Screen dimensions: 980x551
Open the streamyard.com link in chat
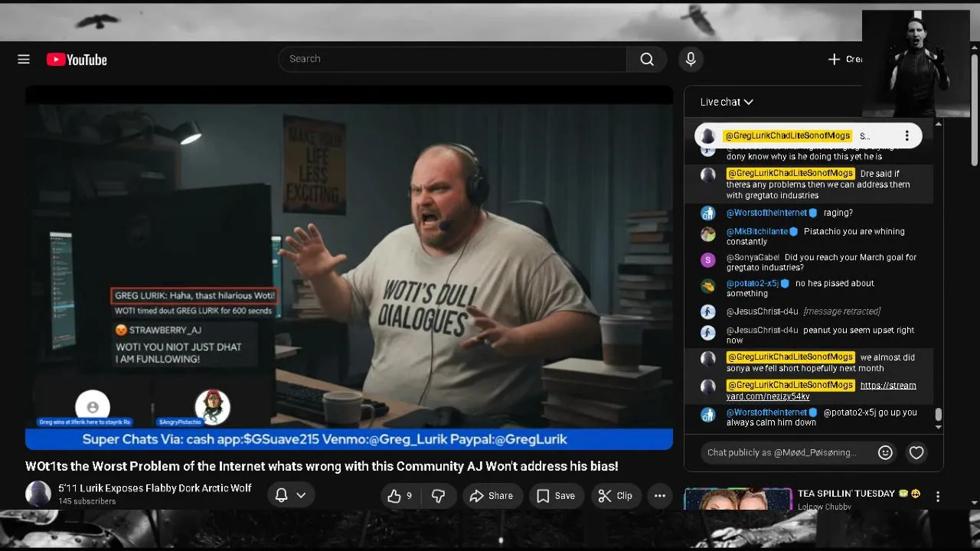pos(821,391)
